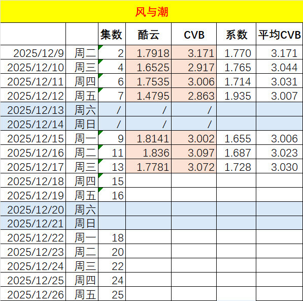Screen dimensions: 303x301
Task: Click the 系数 column header
Action: tap(237, 34)
